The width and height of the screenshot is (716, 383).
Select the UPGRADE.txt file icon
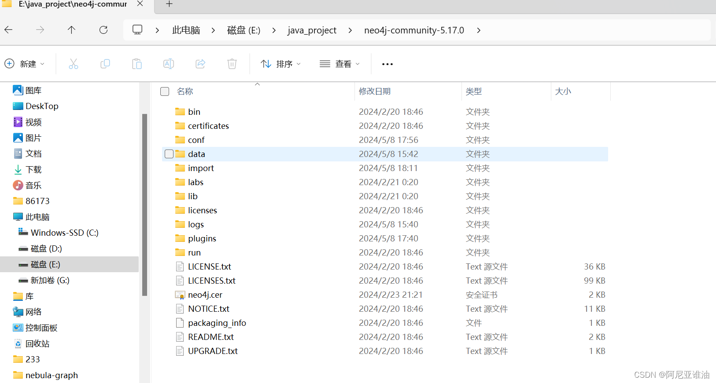pos(180,351)
